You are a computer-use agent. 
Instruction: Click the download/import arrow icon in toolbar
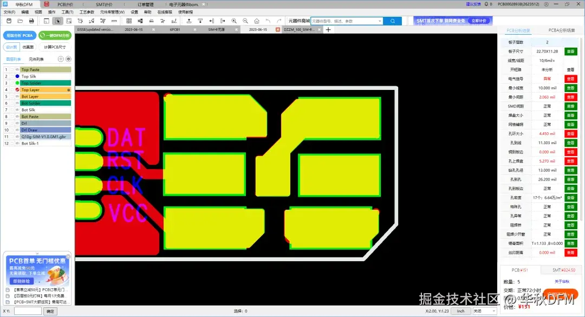tap(200, 21)
